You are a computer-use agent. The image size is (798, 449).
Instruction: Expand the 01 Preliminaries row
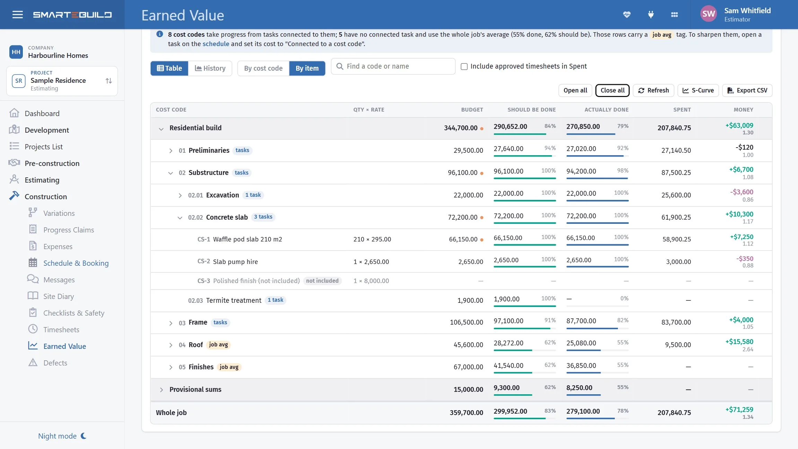point(171,150)
